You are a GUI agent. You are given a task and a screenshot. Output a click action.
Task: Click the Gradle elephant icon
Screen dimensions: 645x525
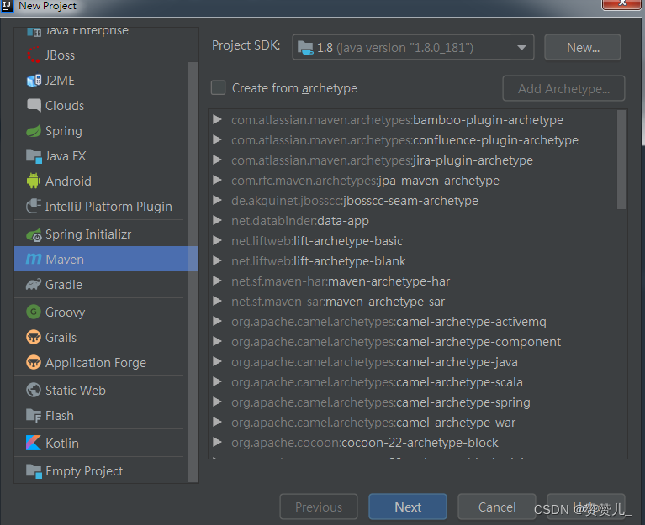point(34,285)
